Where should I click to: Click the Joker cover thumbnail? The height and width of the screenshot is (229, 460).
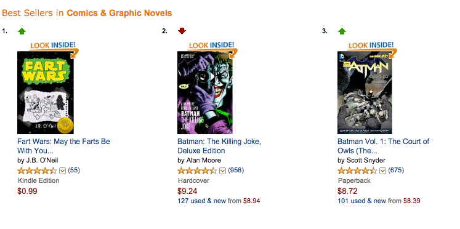[205, 93]
